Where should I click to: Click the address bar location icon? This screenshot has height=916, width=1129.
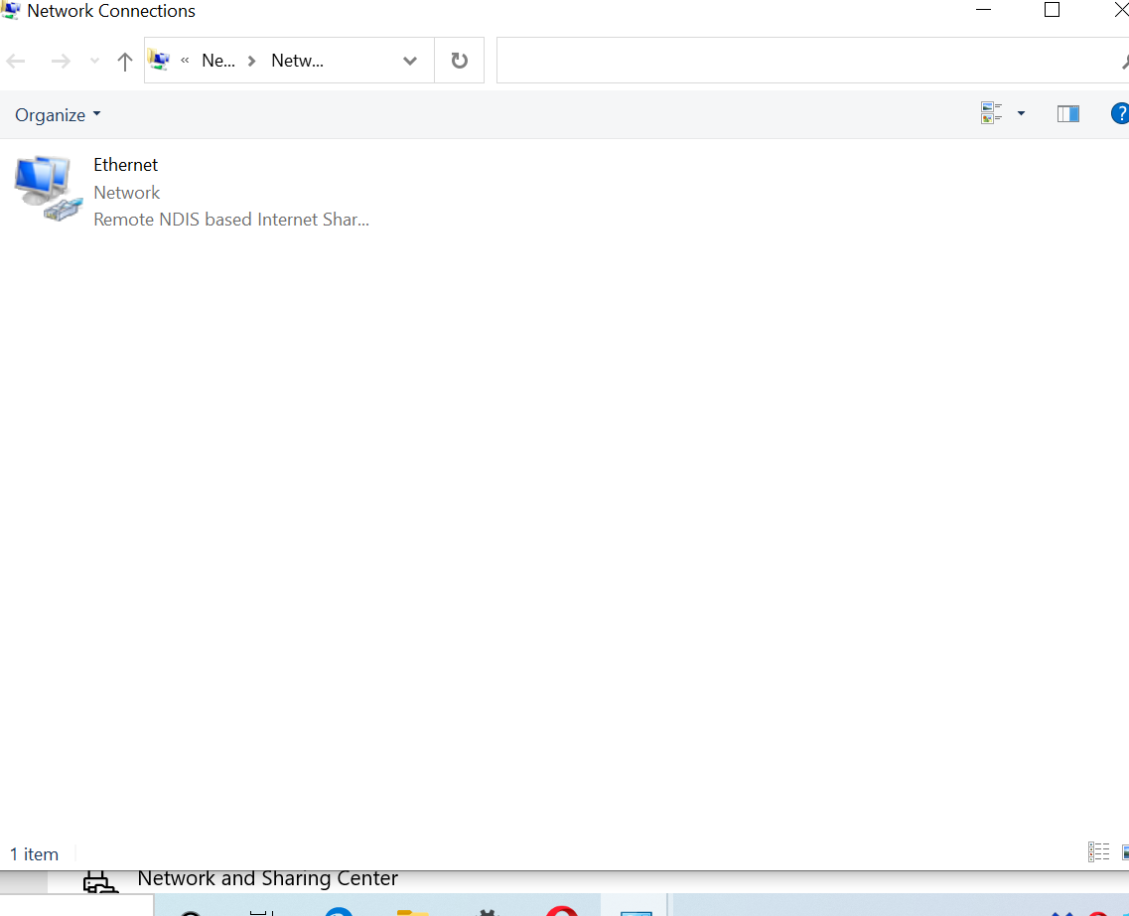pos(159,61)
